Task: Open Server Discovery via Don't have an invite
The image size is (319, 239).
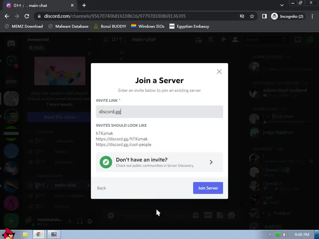Action: point(159,162)
